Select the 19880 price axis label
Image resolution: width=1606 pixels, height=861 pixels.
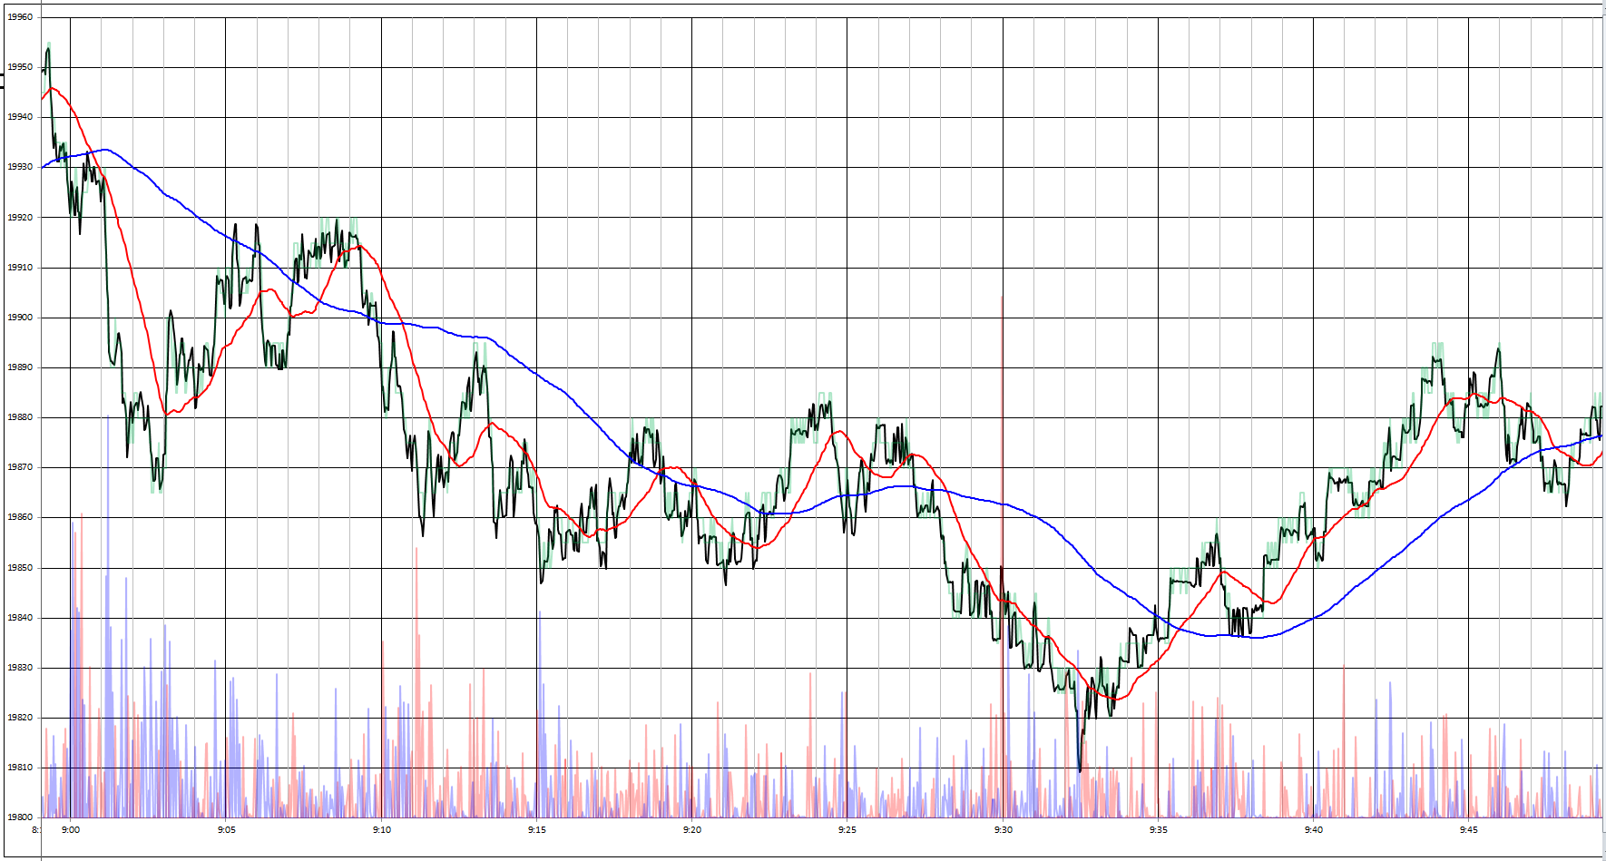[20, 417]
